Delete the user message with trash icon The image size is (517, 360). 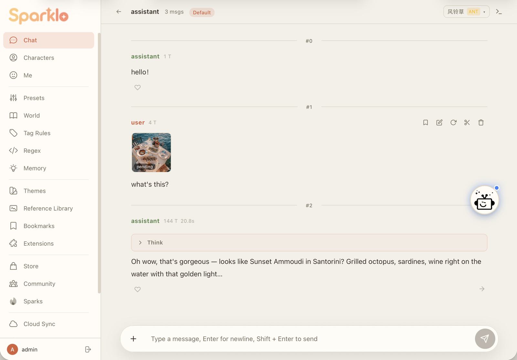coord(481,123)
